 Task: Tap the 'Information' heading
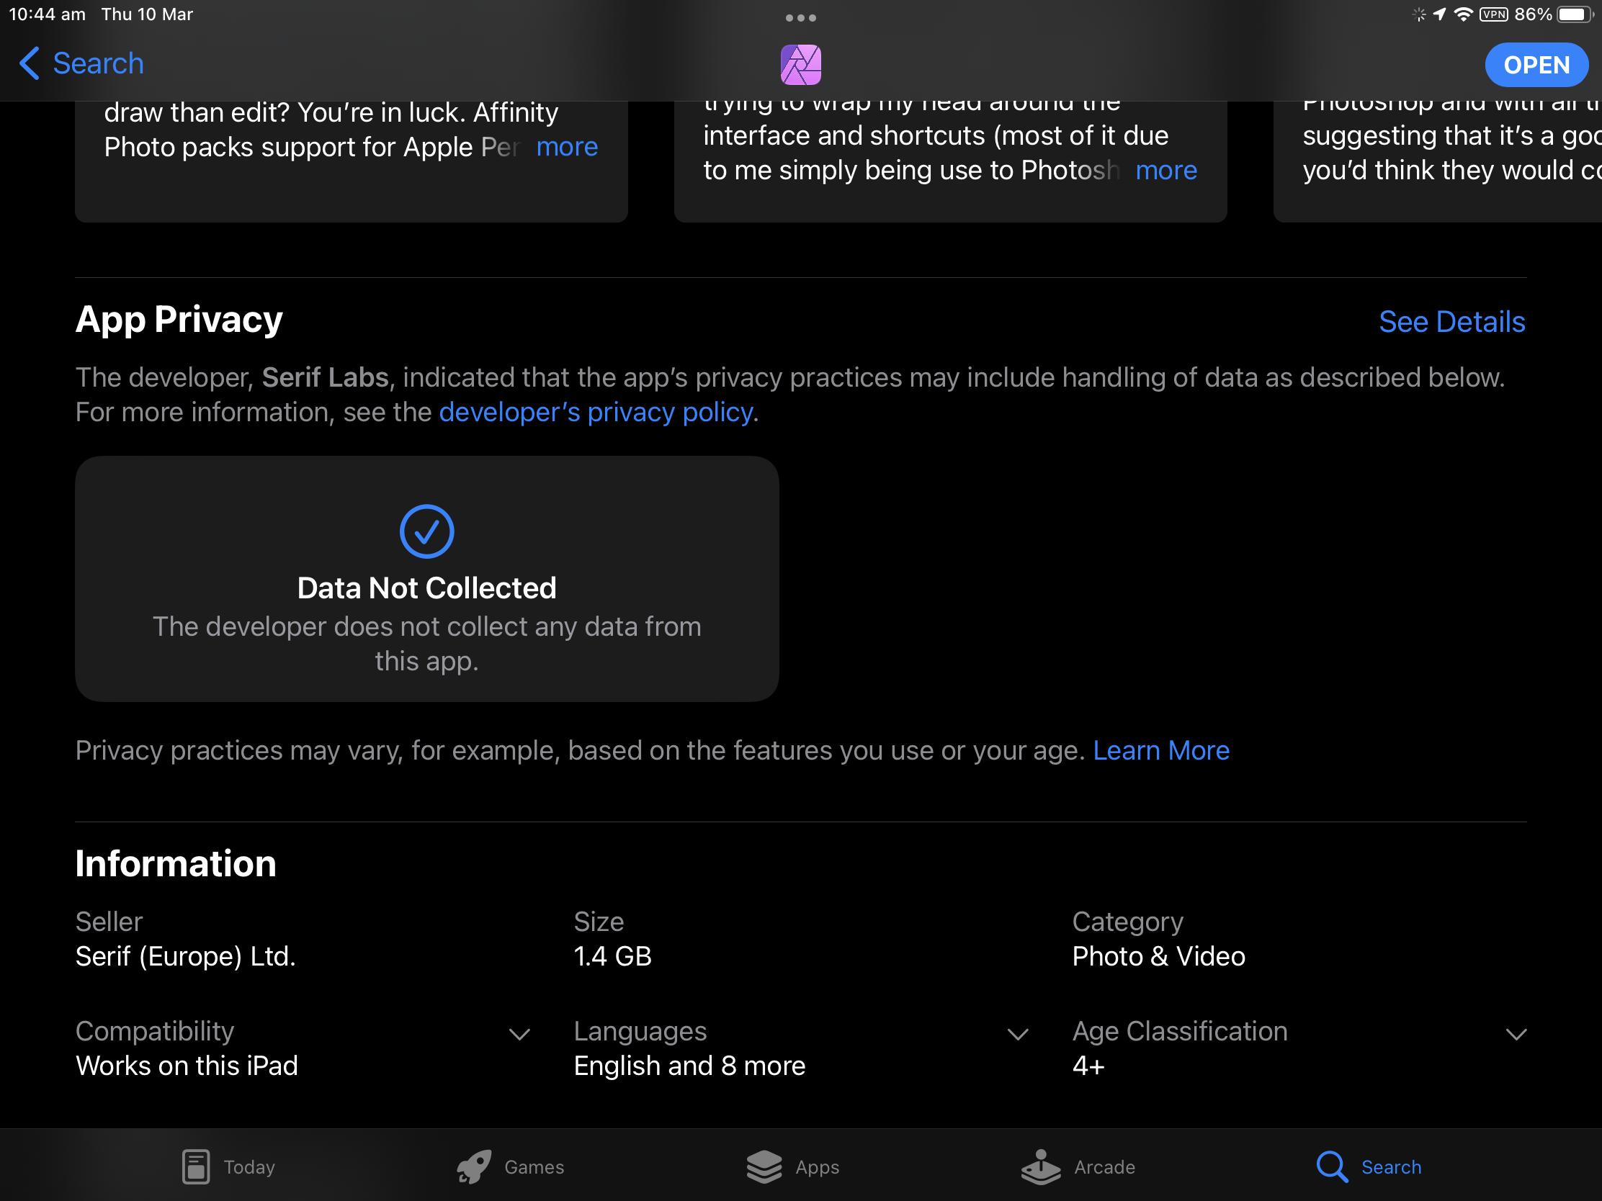point(176,863)
